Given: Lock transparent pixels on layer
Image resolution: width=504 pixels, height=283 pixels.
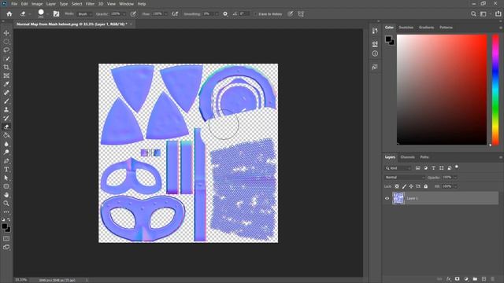Looking at the screenshot, I should pyautogui.click(x=397, y=186).
